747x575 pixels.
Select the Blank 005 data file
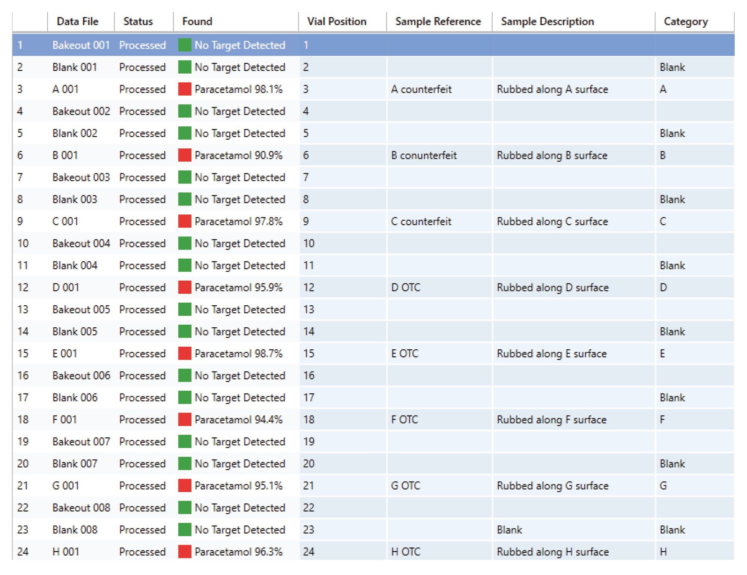(75, 332)
